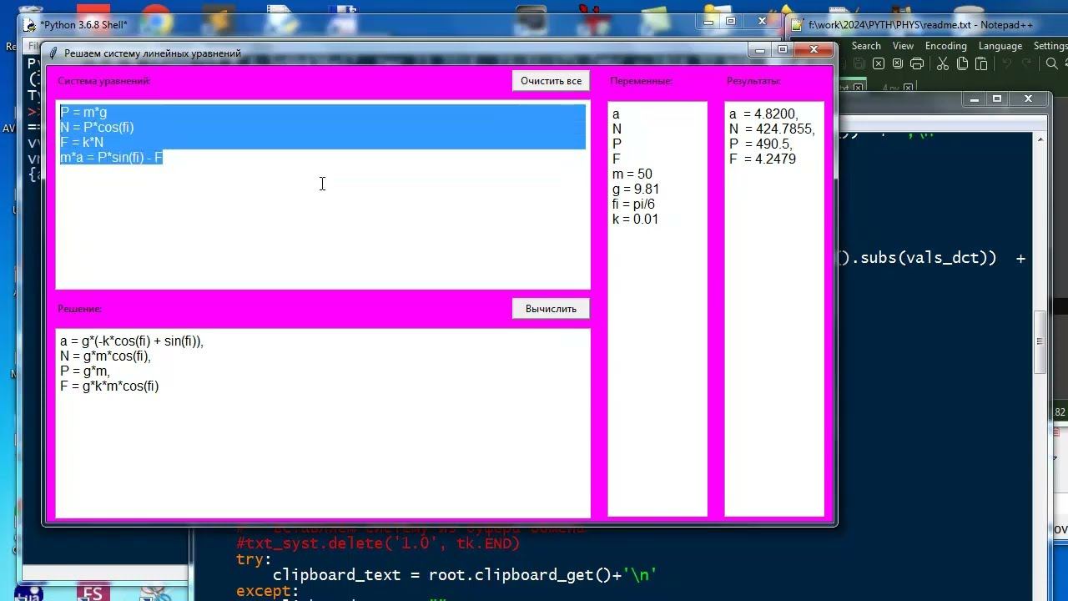Click the result 'N = 424.7855,'
The height and width of the screenshot is (601, 1068).
772,129
